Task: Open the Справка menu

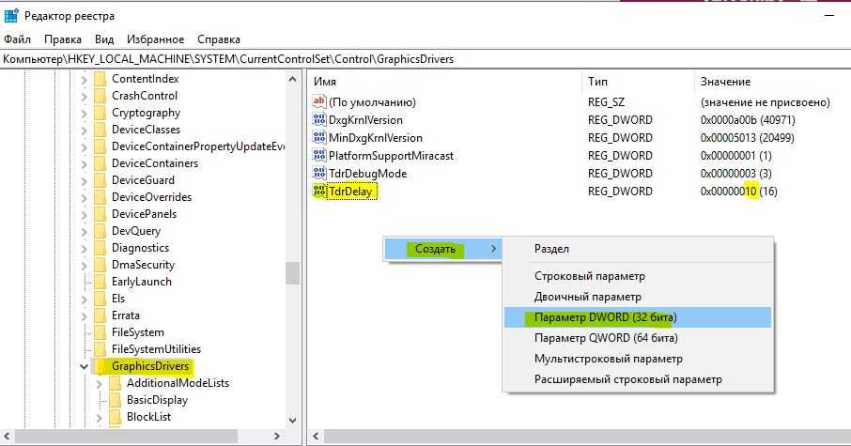Action: [x=219, y=39]
